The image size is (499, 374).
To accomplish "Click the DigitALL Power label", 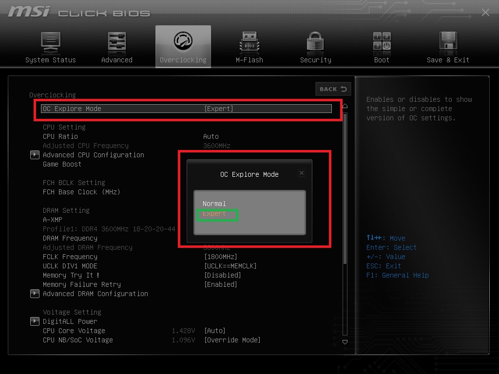I will [70, 321].
